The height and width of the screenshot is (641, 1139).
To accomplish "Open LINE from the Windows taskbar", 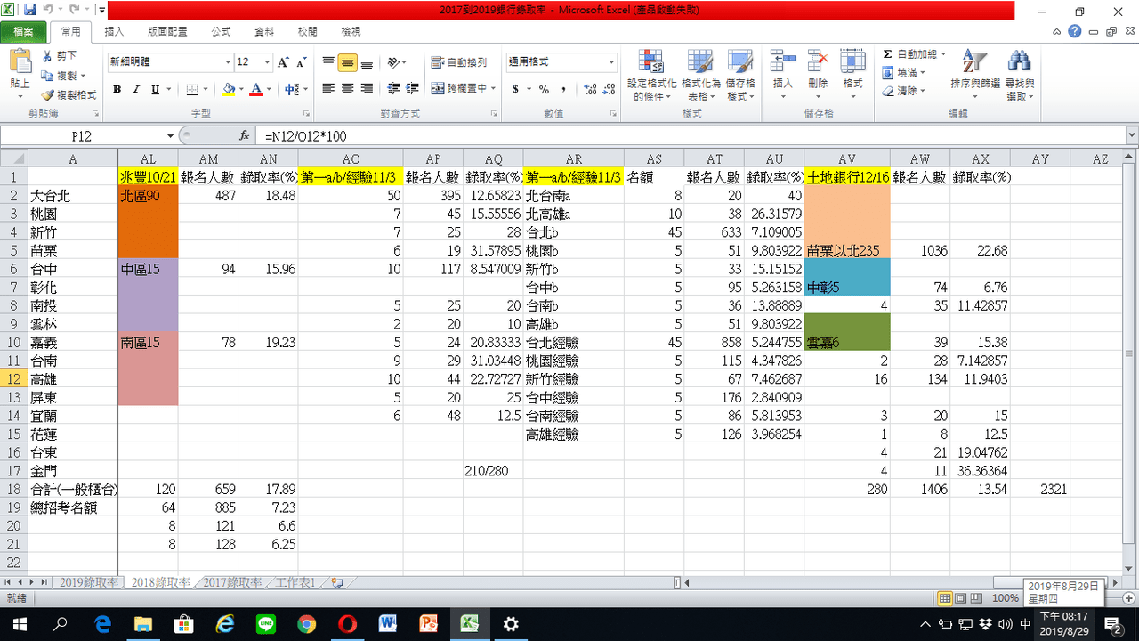I will [266, 623].
